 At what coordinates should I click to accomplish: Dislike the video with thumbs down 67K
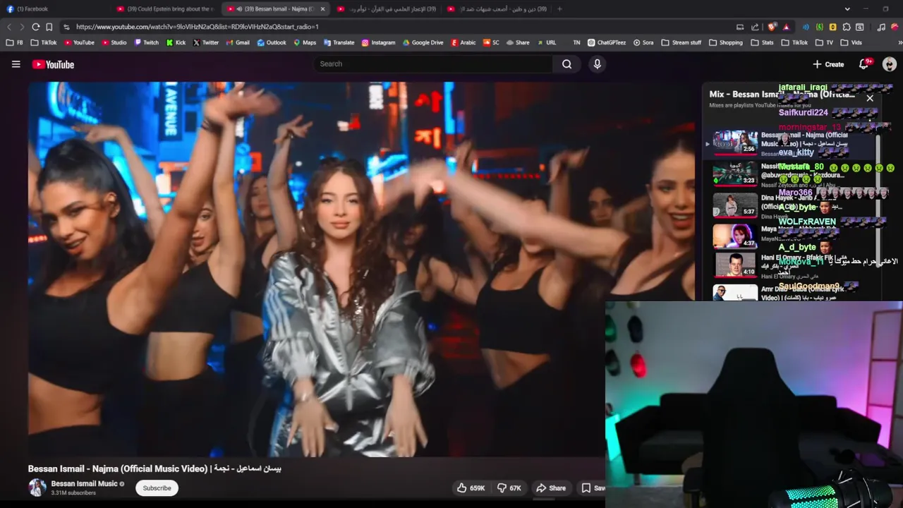pos(509,488)
